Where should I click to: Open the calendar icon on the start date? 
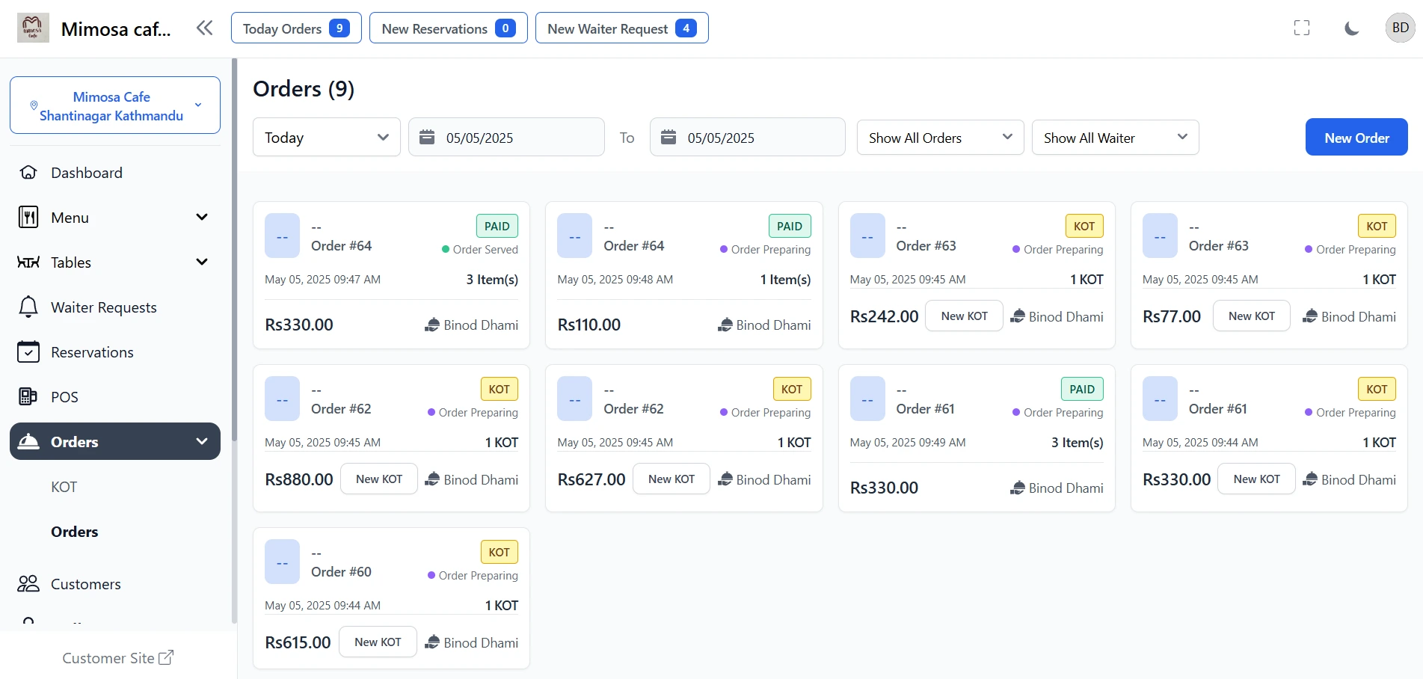click(427, 137)
